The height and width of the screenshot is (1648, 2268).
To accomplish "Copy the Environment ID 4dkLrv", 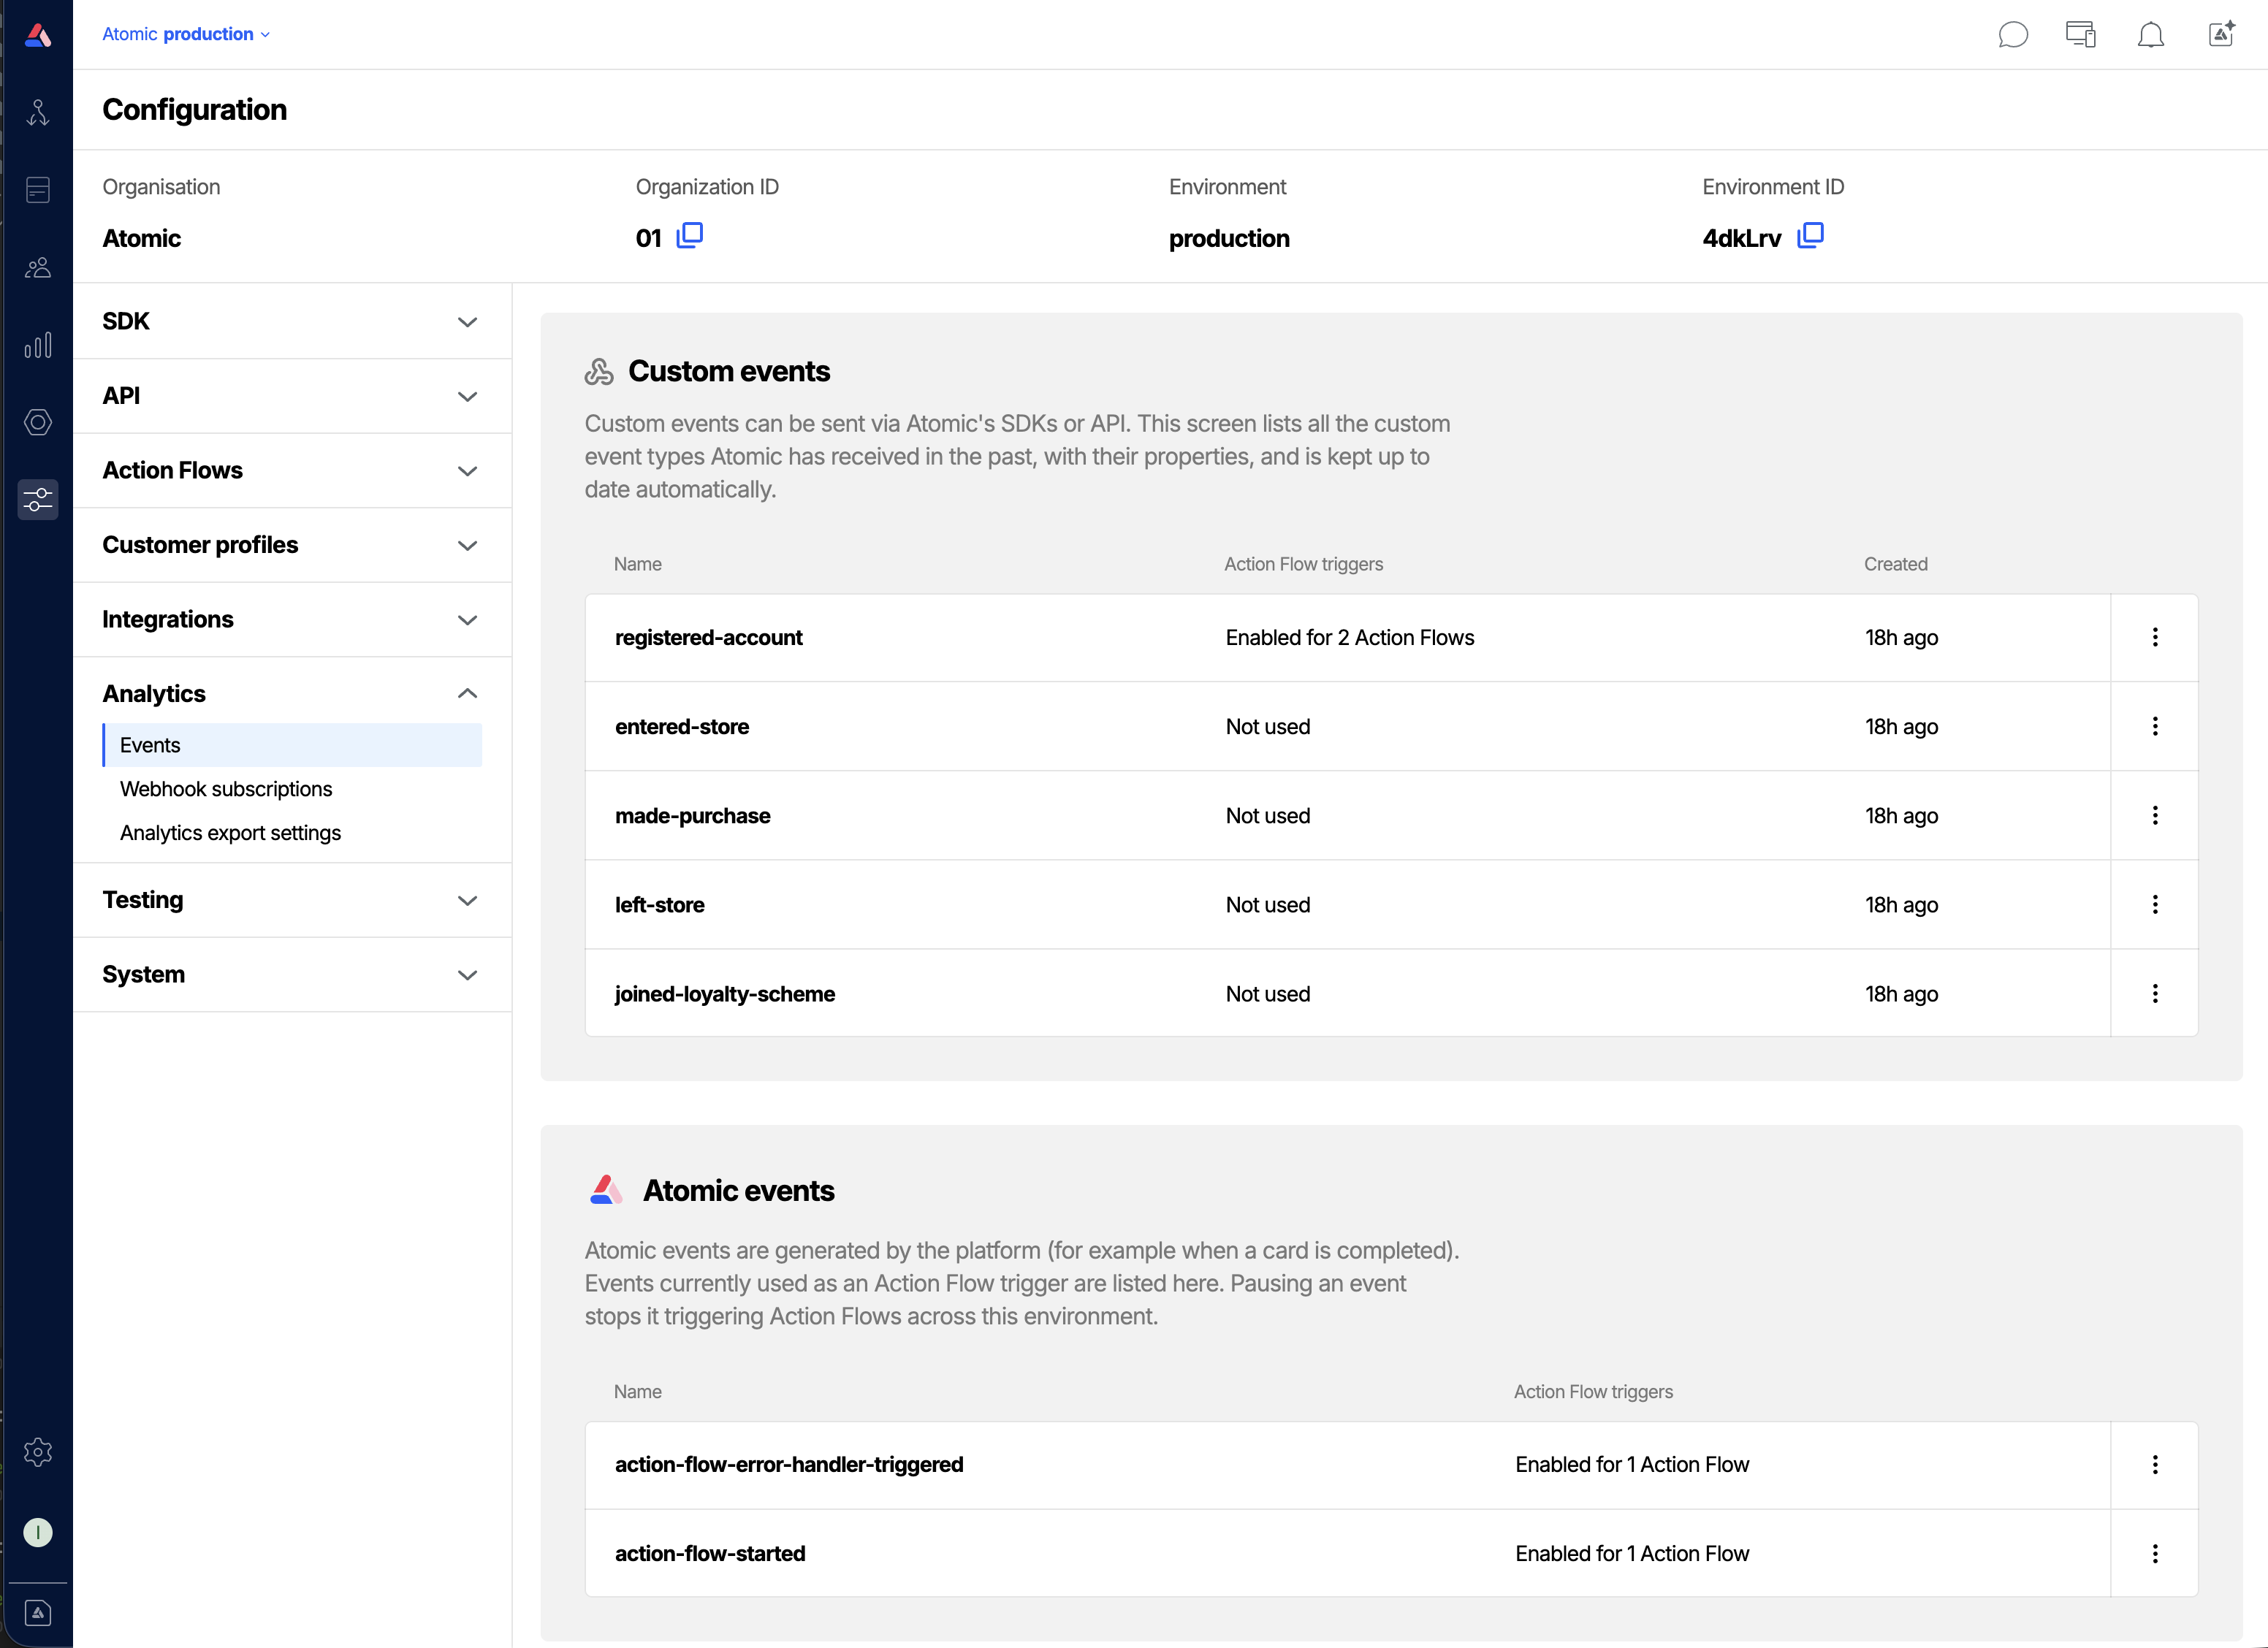I will tap(1811, 236).
